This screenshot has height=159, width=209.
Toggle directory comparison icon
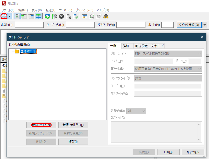tap(92, 16)
